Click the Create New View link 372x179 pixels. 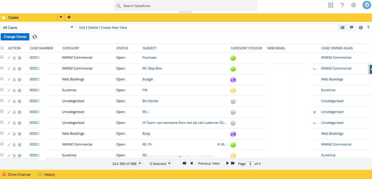click(x=114, y=28)
